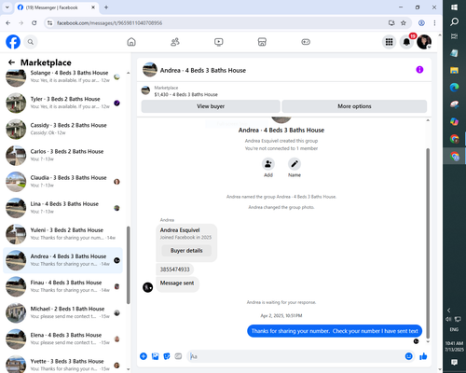466x373 pixels.
Task: Open Tyler - 3 Beds 2 Baths House chat
Action: coord(62,103)
